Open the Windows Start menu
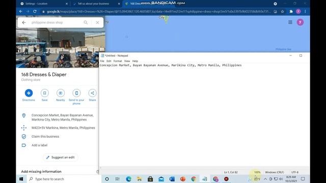Screen dimensions: 326x183 coord(21,179)
